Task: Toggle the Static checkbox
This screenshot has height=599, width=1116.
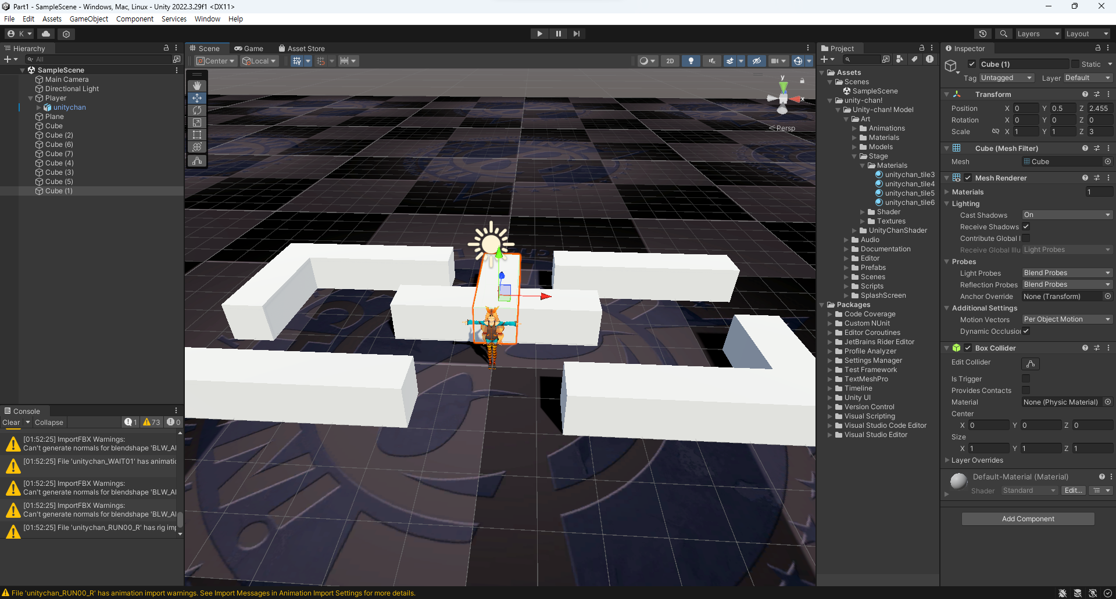Action: (1075, 64)
